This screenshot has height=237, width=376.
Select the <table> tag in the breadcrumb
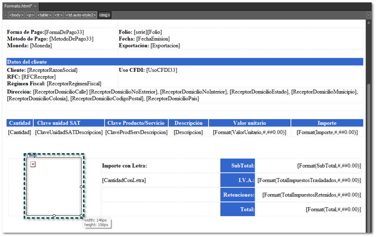click(44, 15)
